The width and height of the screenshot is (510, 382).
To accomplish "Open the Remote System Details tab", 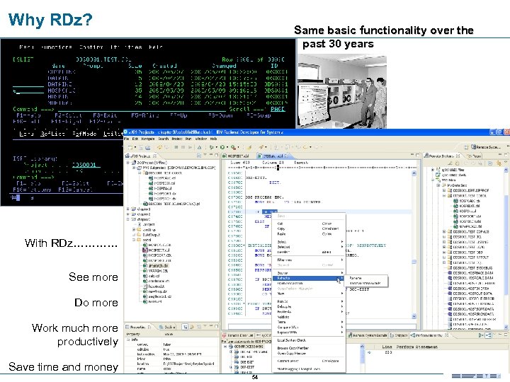I will [x=367, y=335].
